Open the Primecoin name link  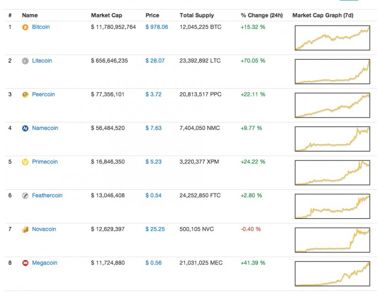[45, 162]
